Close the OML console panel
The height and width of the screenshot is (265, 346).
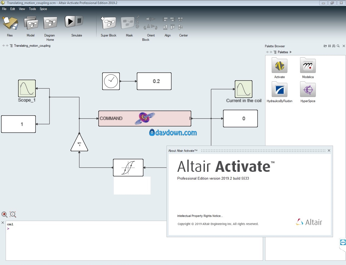tap(3, 223)
